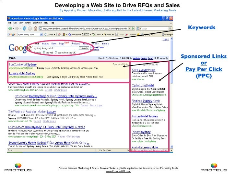Open the Bookmarks menu in menu bar
The width and height of the screenshot is (236, 177).
tap(37, 23)
